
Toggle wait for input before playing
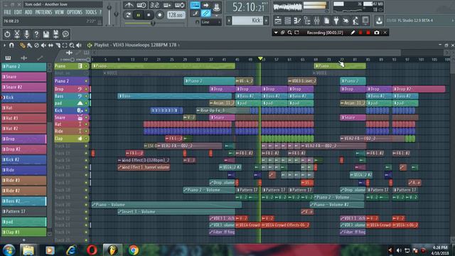141,5
